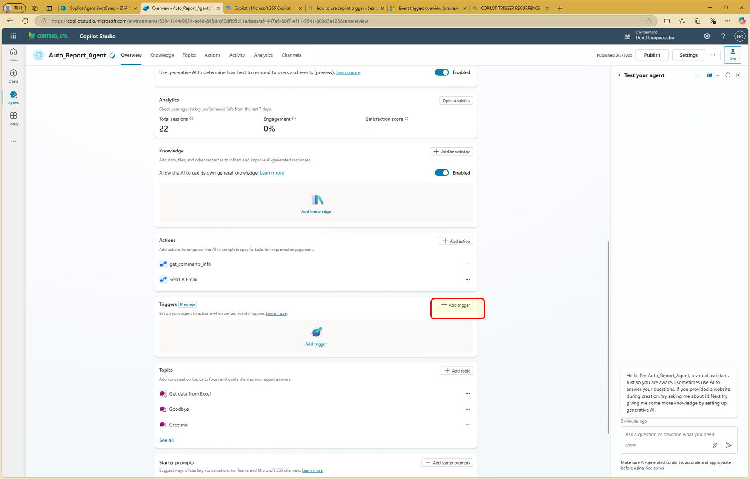This screenshot has height=479, width=750.
Task: Open the help question mark icon
Action: click(x=723, y=36)
